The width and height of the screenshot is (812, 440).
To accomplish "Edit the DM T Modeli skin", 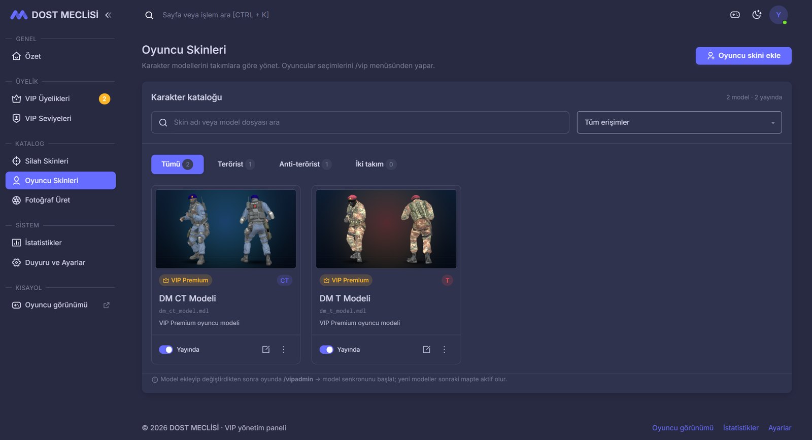I will pyautogui.click(x=426, y=350).
